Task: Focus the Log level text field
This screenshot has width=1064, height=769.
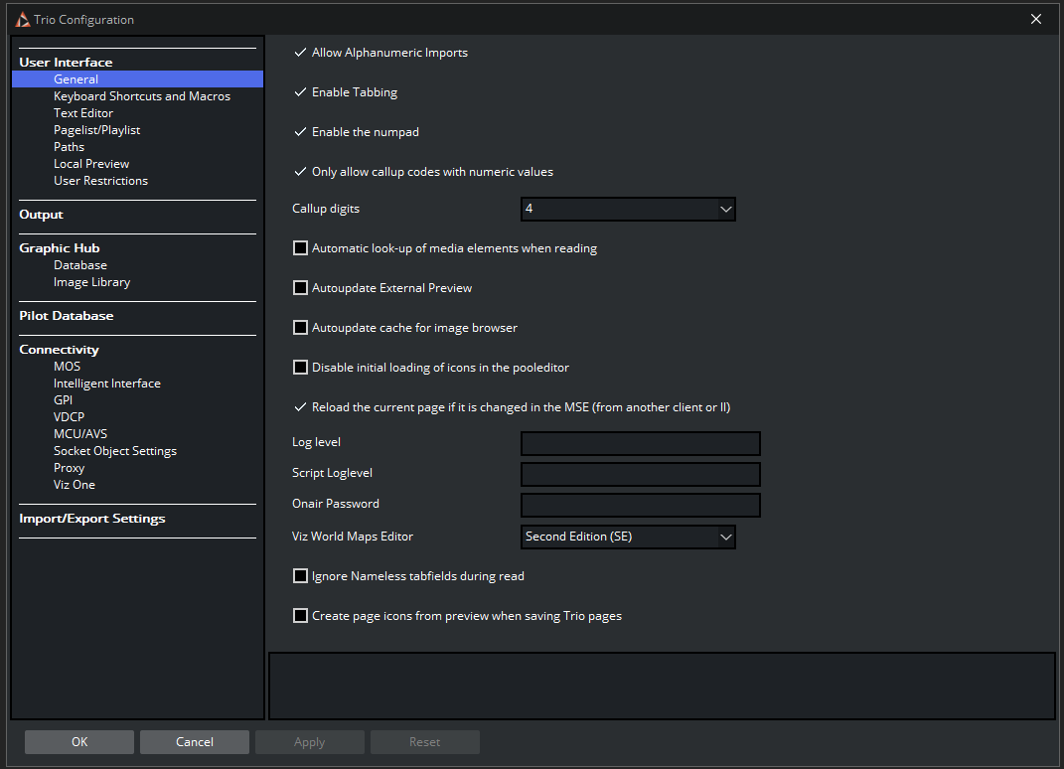Action: pos(640,443)
